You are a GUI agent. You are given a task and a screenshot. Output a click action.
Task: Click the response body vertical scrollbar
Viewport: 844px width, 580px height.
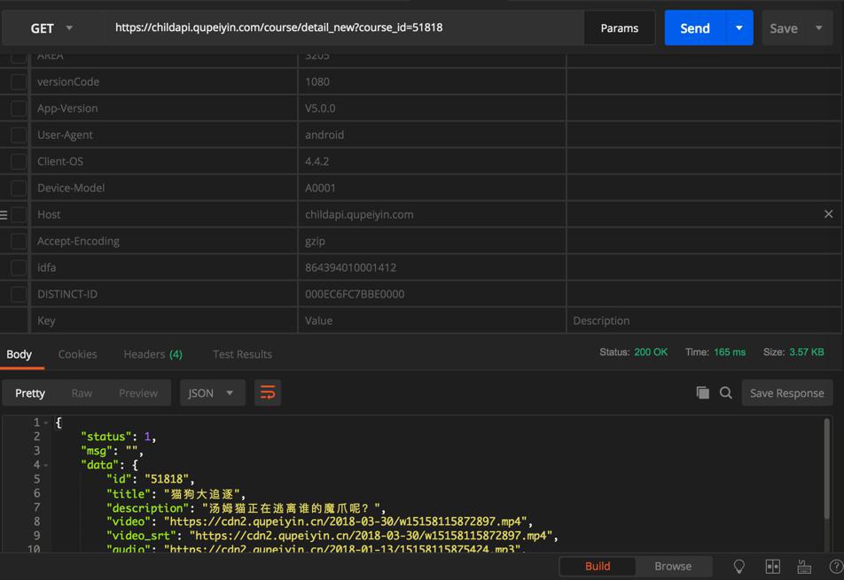[x=828, y=469]
